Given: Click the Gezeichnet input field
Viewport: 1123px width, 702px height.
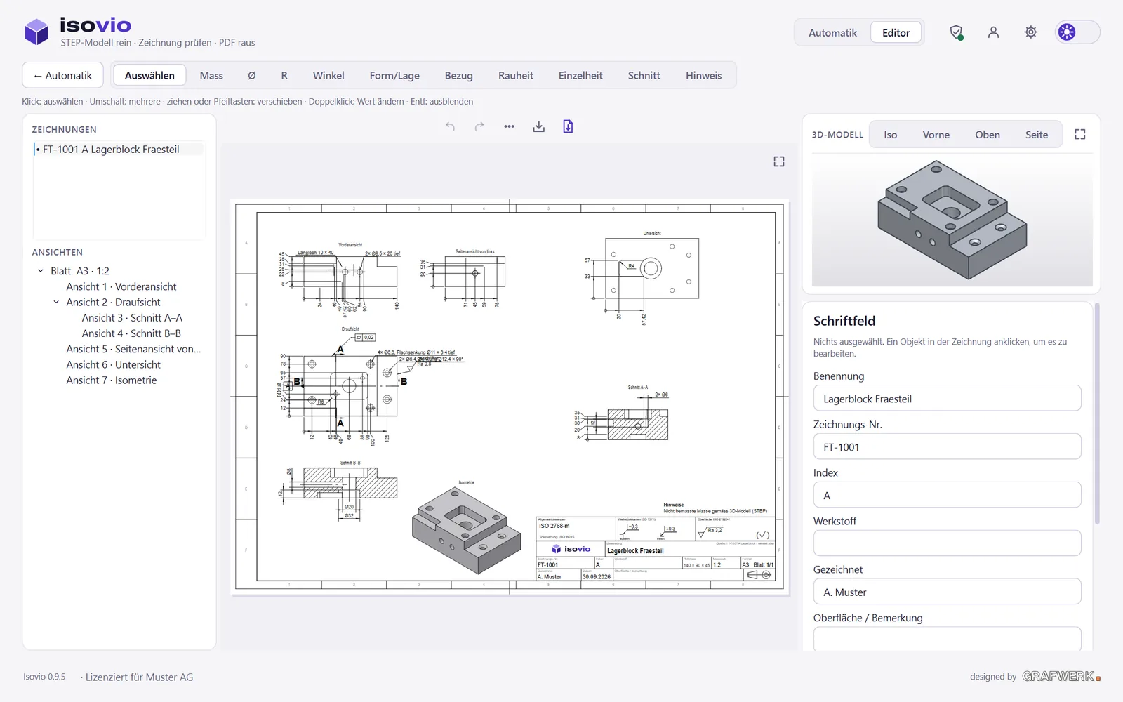Looking at the screenshot, I should [947, 591].
